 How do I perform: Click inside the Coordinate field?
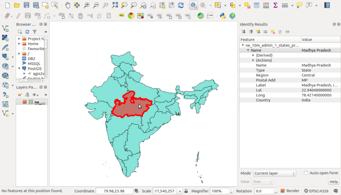click(115, 191)
